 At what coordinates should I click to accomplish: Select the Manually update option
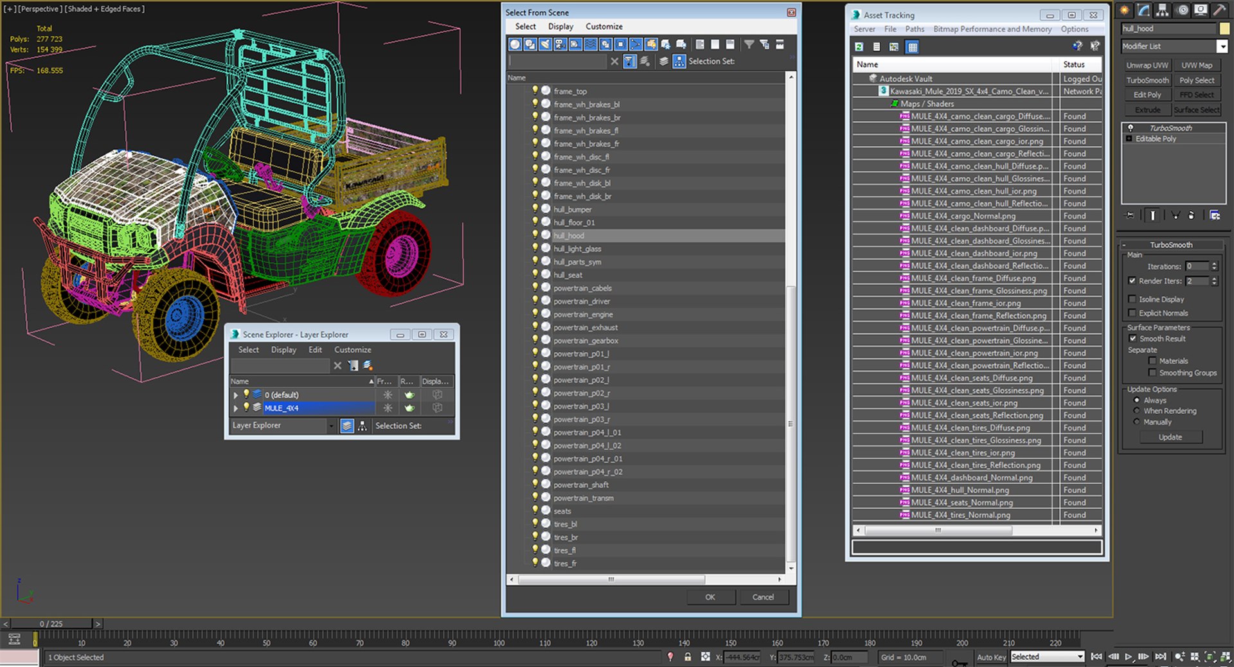point(1136,422)
